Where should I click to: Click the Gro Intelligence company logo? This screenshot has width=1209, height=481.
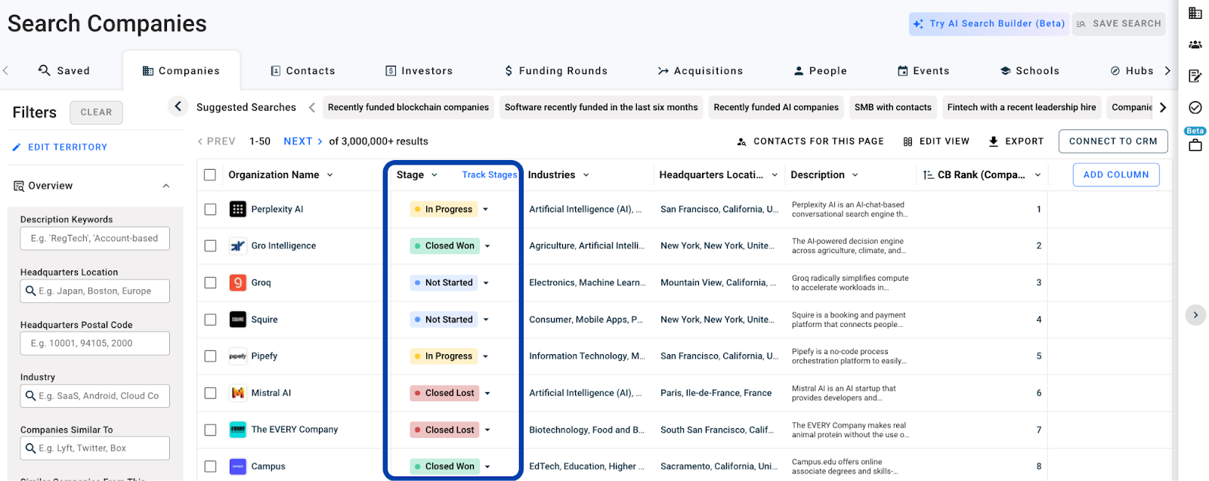point(238,246)
